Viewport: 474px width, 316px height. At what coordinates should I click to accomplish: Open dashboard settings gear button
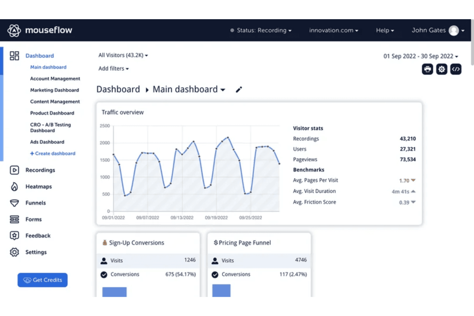(442, 69)
